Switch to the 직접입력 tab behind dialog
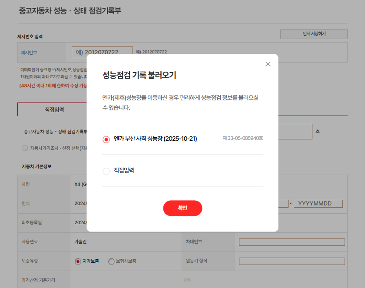This screenshot has height=288, width=365. (x=54, y=109)
